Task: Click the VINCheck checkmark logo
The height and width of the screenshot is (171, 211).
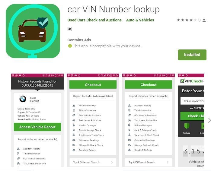Action: point(182,81)
